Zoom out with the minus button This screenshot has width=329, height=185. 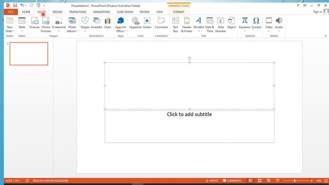284,180
